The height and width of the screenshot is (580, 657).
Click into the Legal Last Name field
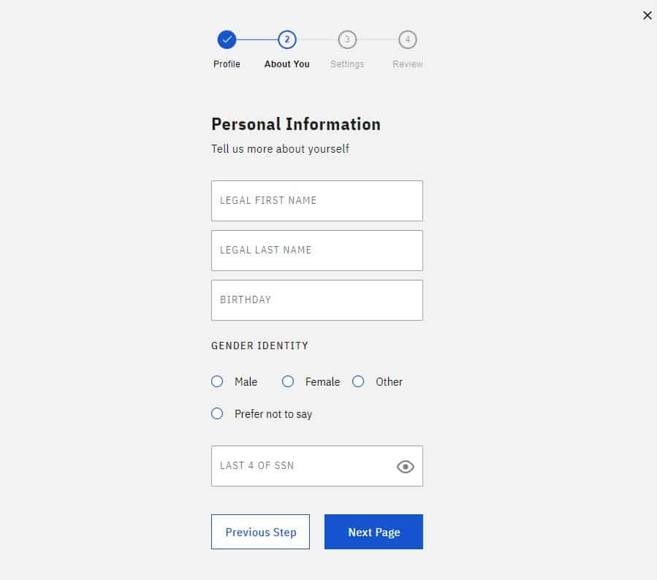(x=317, y=251)
